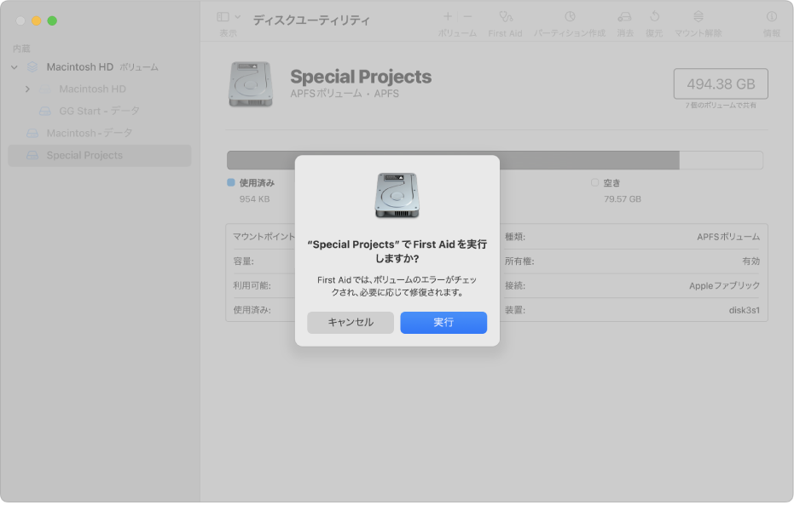This screenshot has height=505, width=794.
Task: Select GG Start - データ in sidebar
Action: [100, 111]
